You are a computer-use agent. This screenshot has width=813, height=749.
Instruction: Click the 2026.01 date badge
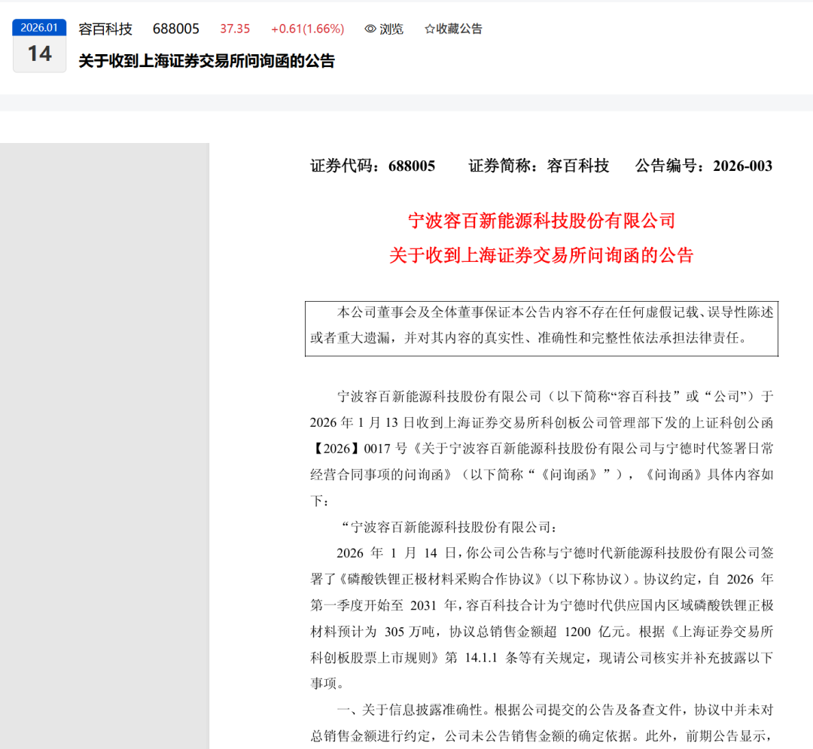(x=39, y=27)
